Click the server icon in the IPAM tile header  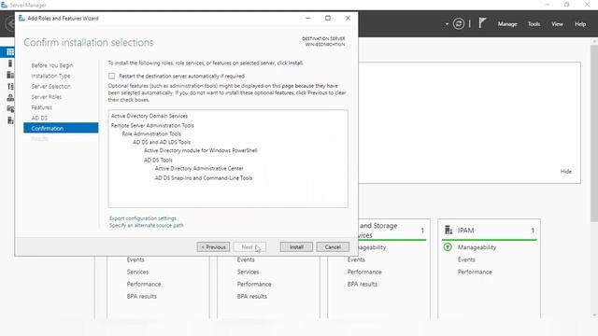pos(448,231)
